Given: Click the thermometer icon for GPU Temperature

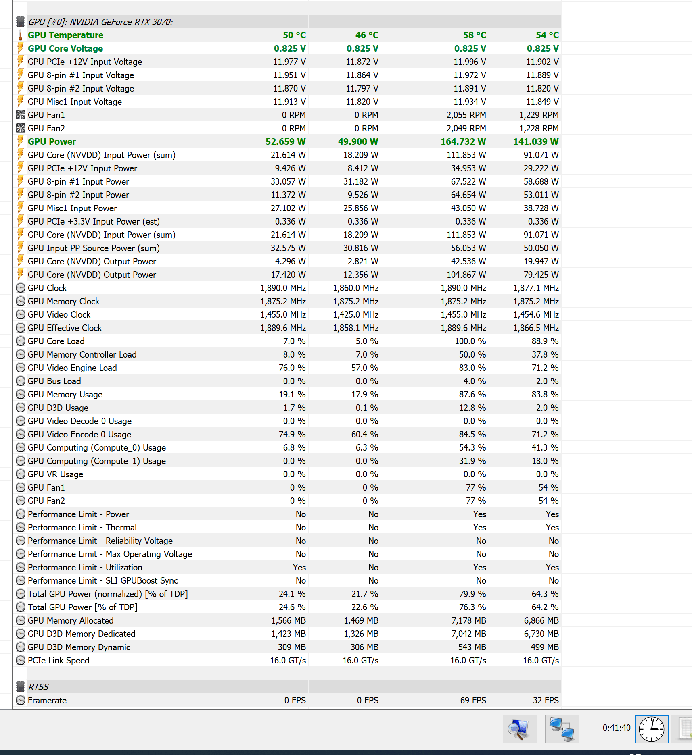Looking at the screenshot, I should (x=21, y=35).
